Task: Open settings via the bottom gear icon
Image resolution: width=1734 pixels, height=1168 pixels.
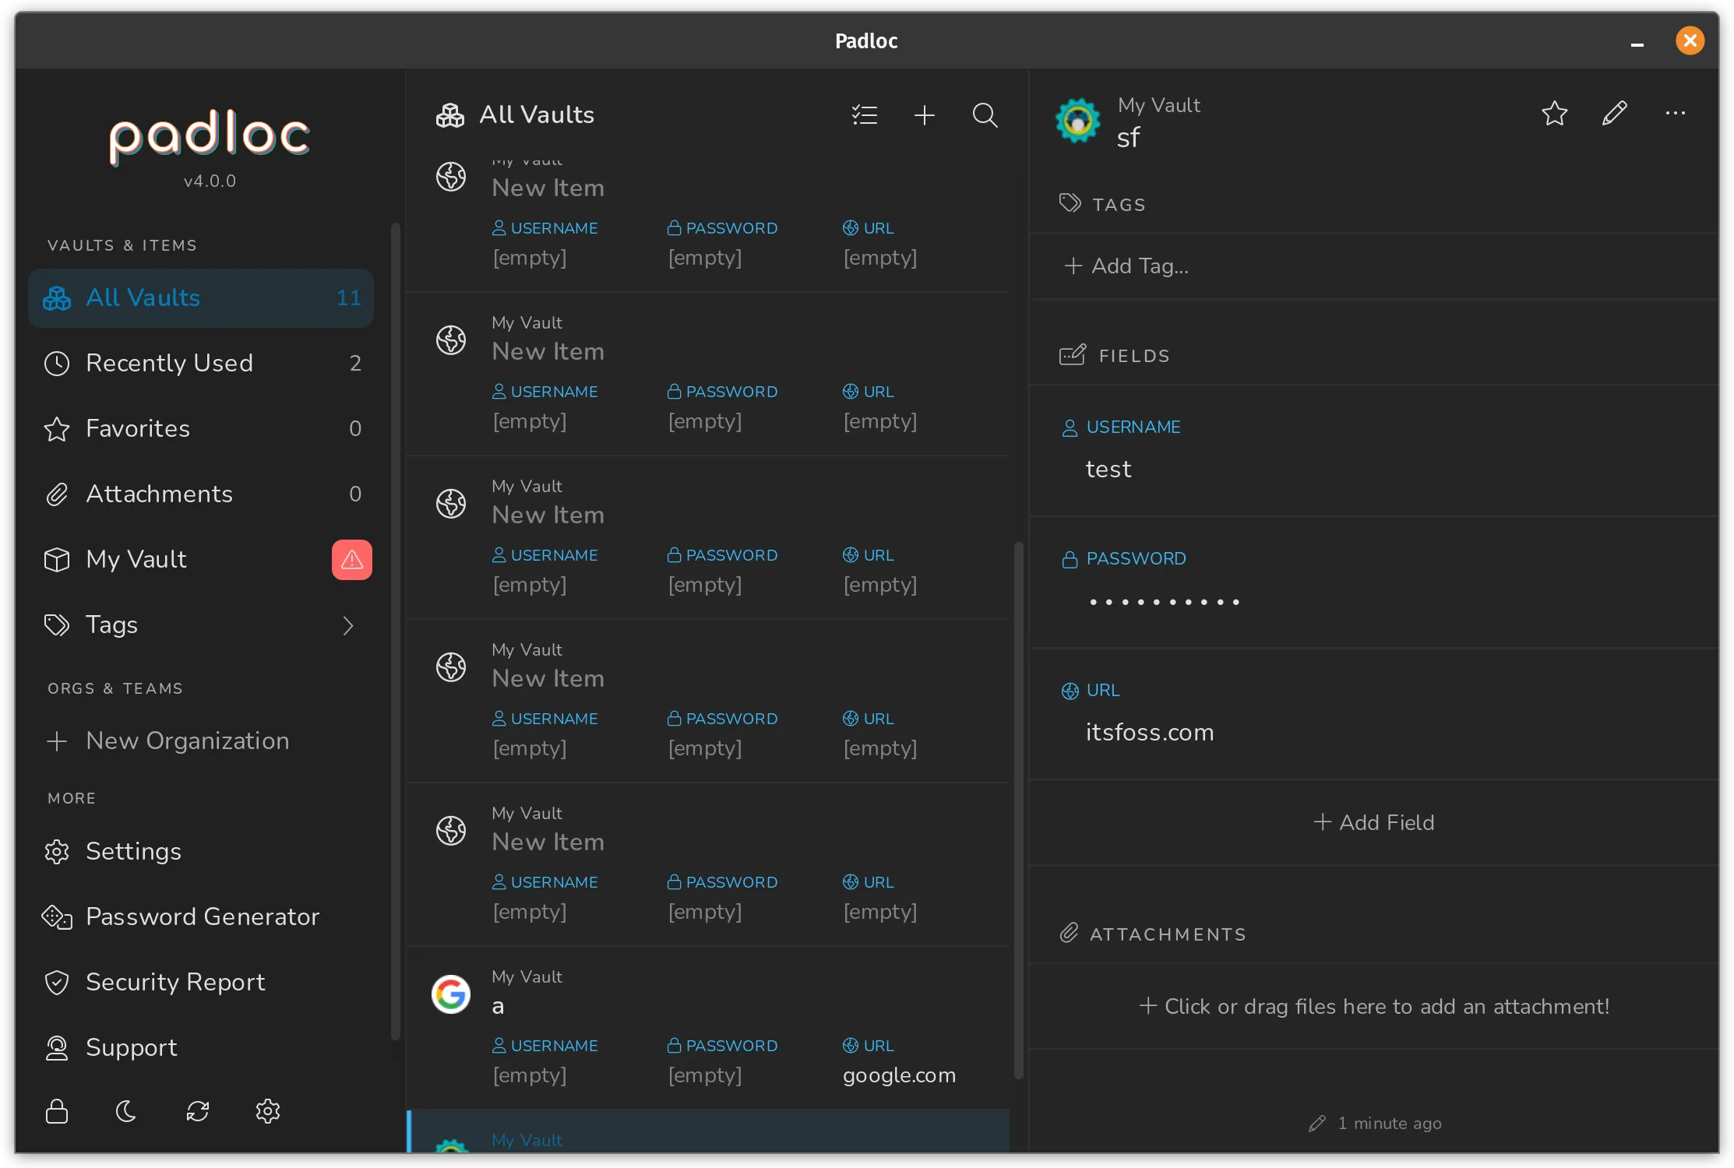Action: pos(267,1111)
